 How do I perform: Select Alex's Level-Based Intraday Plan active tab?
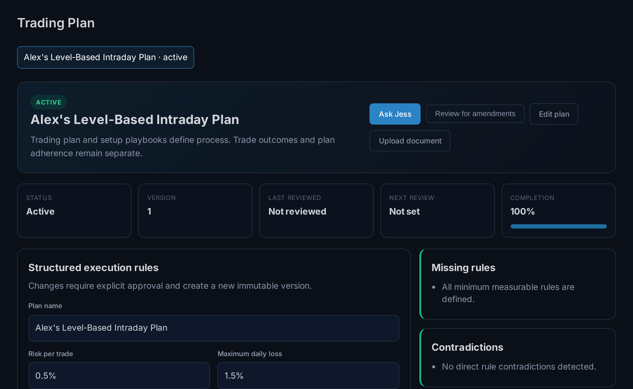pyautogui.click(x=105, y=57)
